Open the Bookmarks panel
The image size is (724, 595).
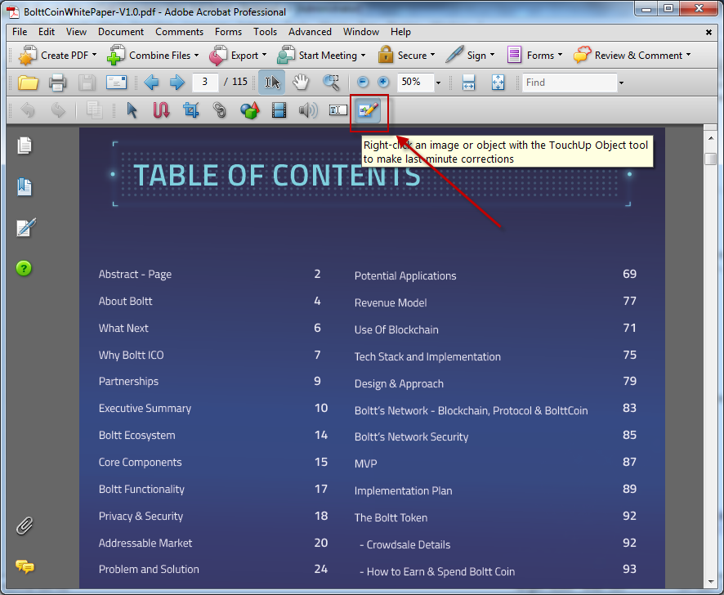point(24,186)
